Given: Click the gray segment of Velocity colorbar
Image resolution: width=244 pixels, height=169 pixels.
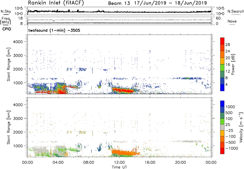Looking at the screenshot, I should [x=222, y=127].
